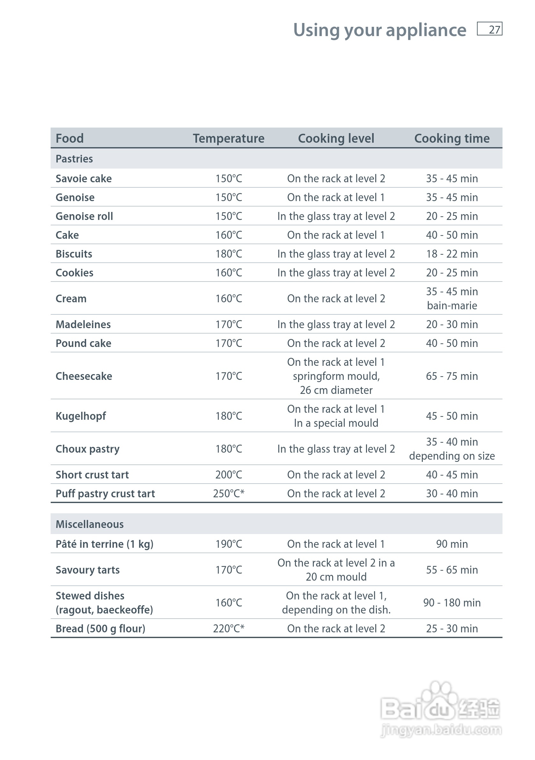Image resolution: width=535 pixels, height=760 pixels.
Task: Click the Kugelhopf food entry
Action: (81, 416)
